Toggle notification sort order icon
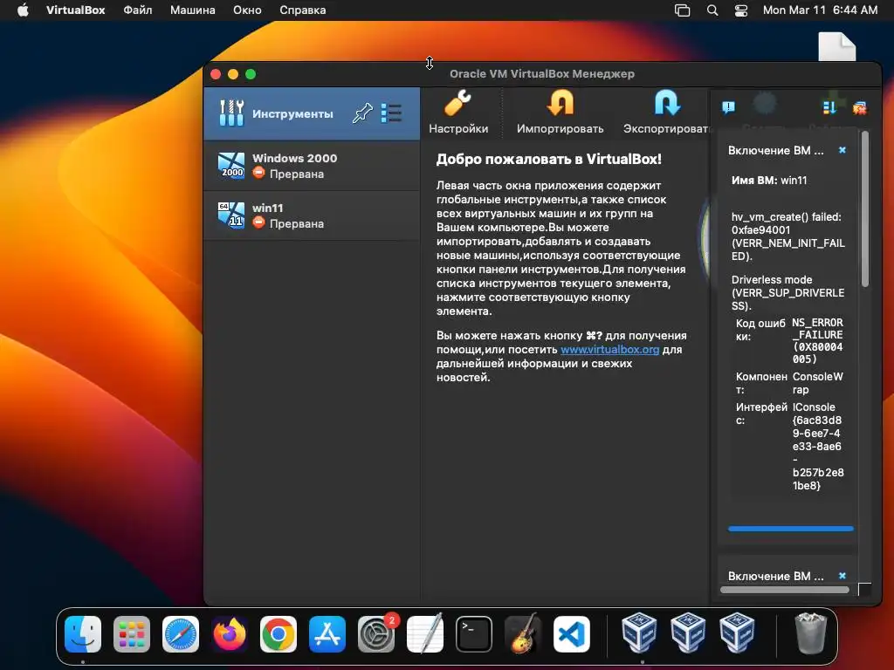 [829, 107]
